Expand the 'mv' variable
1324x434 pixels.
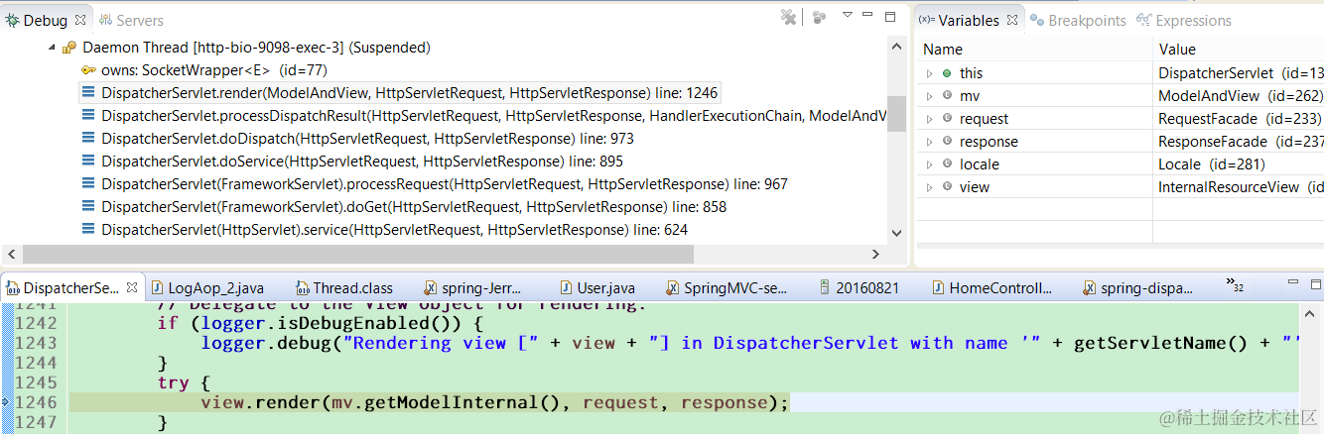coord(930,96)
